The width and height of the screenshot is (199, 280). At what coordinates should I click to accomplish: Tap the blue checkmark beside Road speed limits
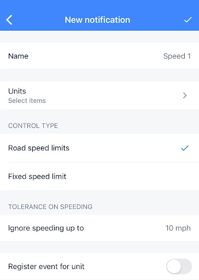185,148
